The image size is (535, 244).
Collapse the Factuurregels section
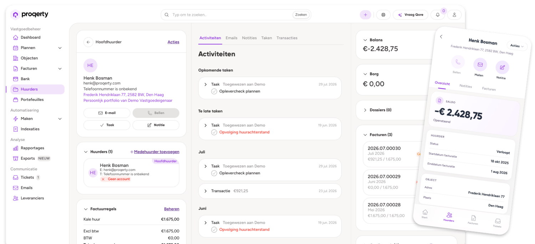pos(86,209)
